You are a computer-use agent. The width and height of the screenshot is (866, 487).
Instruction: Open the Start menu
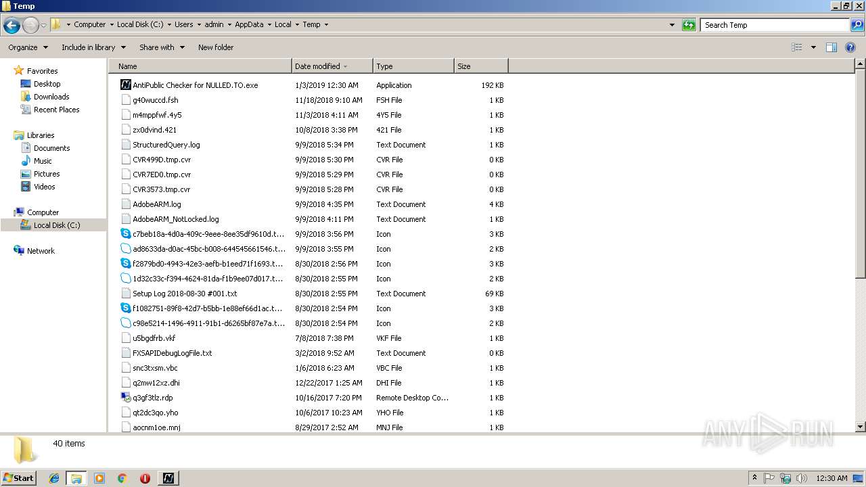click(x=18, y=478)
